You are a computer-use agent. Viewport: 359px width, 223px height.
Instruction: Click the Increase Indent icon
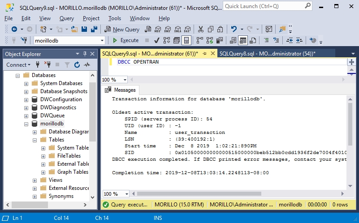(299, 40)
